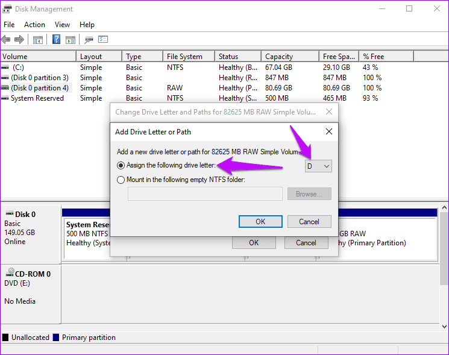The image size is (449, 355).
Task: Click the black Unallocated legend swatch
Action: (5, 338)
